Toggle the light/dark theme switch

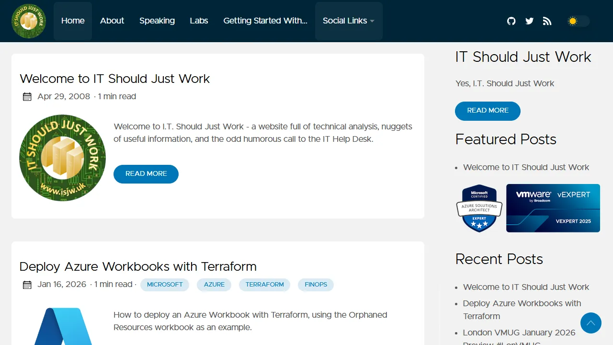(578, 21)
